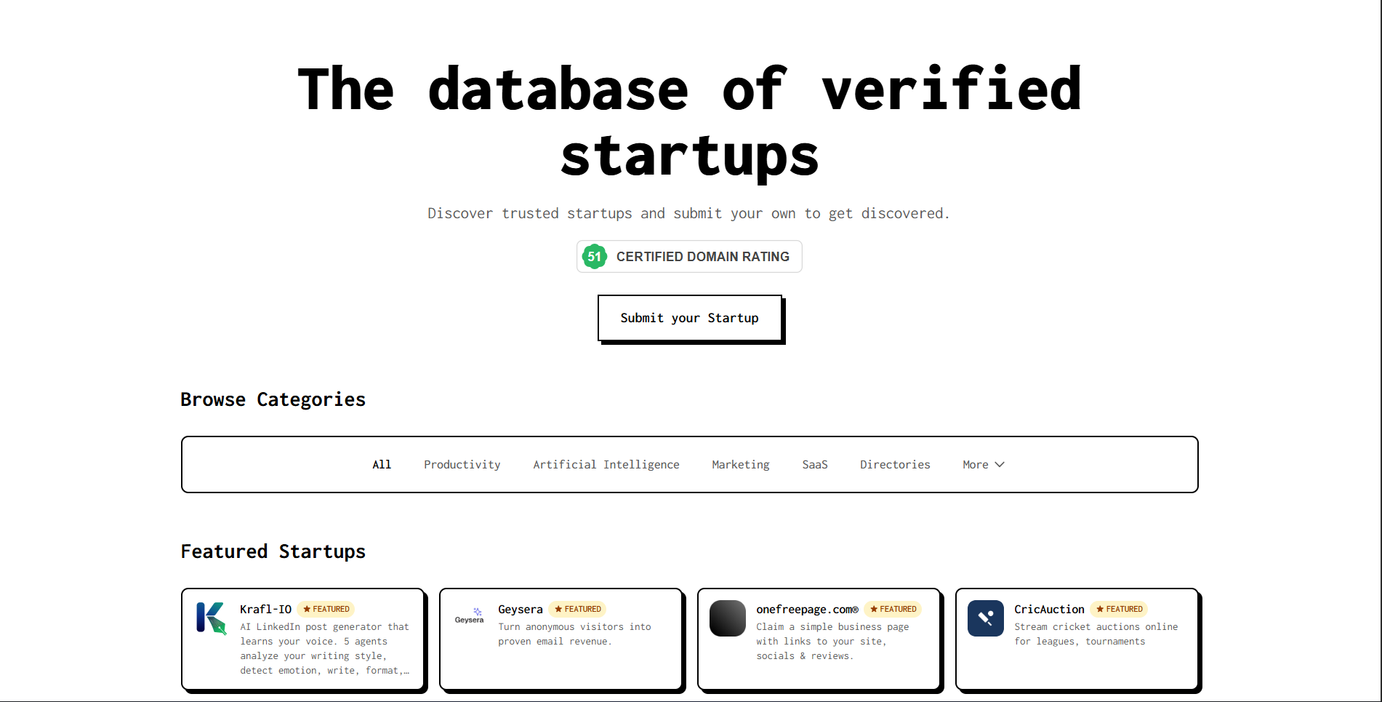Select the Artificial Intelligence category
The height and width of the screenshot is (702, 1382).
pos(606,464)
